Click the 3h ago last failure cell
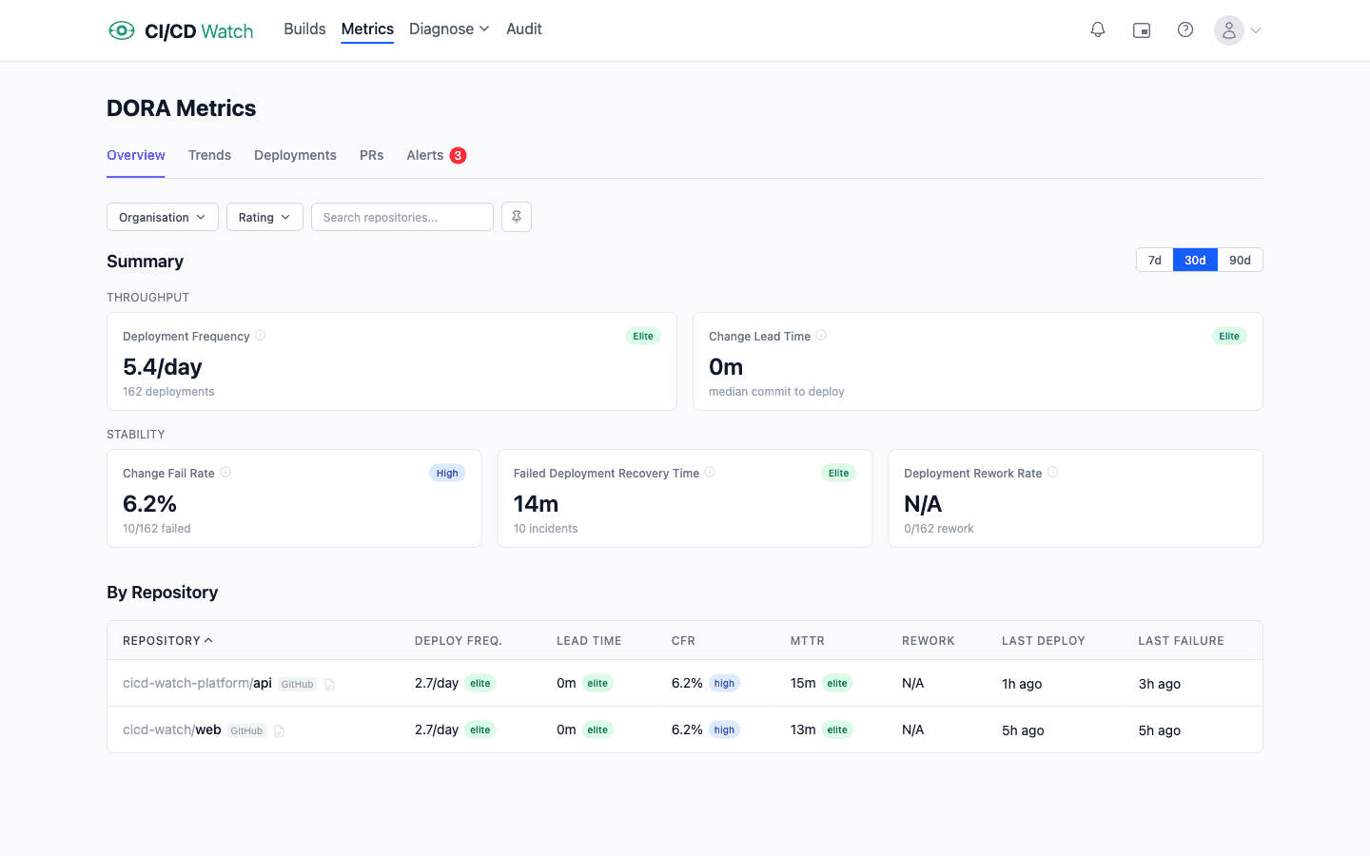Screen dimensions: 1370x856 coord(1160,684)
